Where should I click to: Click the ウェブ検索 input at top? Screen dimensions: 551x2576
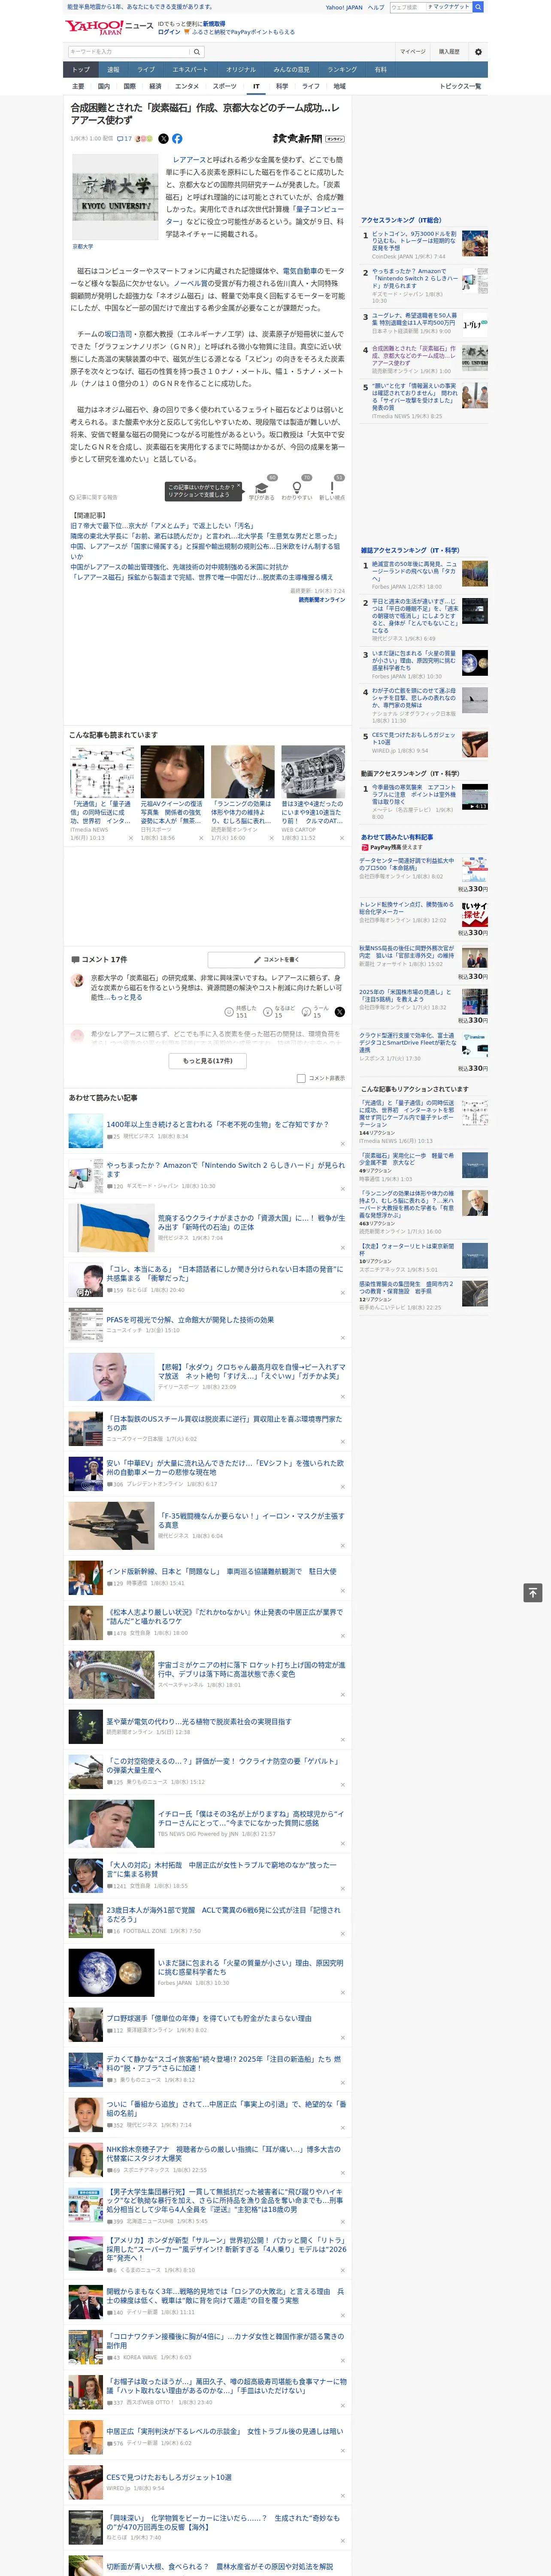click(x=408, y=7)
